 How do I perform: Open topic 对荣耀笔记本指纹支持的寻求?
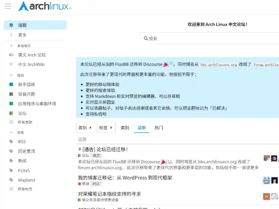(110, 194)
